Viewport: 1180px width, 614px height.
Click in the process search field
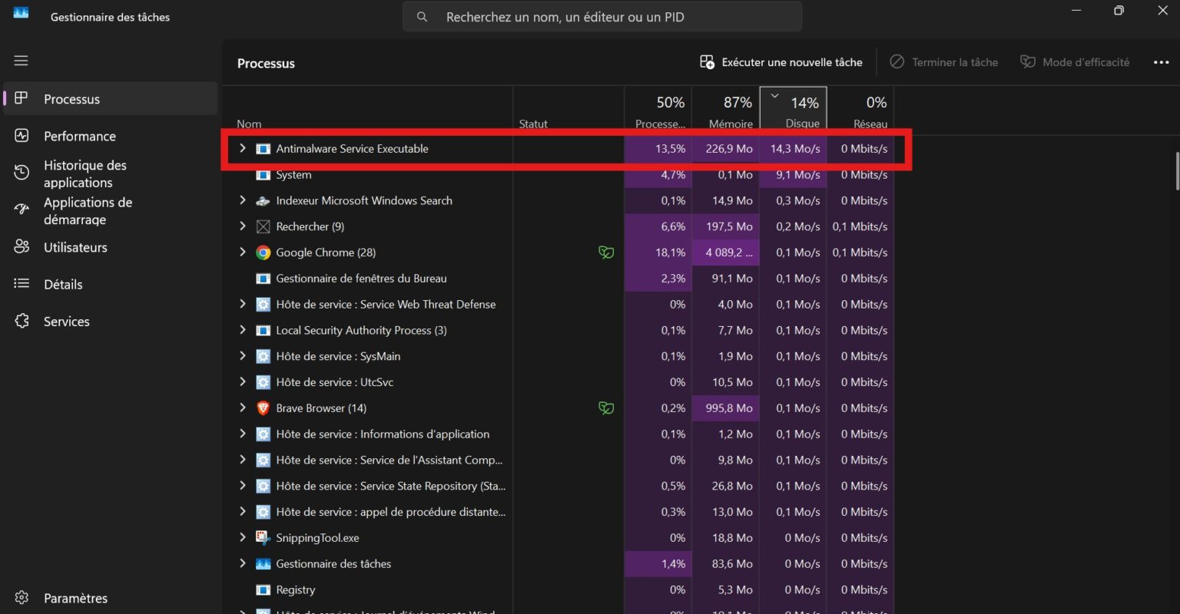pyautogui.click(x=602, y=17)
